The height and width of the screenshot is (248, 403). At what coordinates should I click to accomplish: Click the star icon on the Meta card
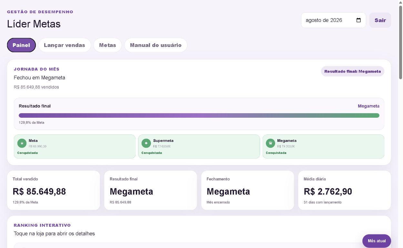click(x=22, y=143)
